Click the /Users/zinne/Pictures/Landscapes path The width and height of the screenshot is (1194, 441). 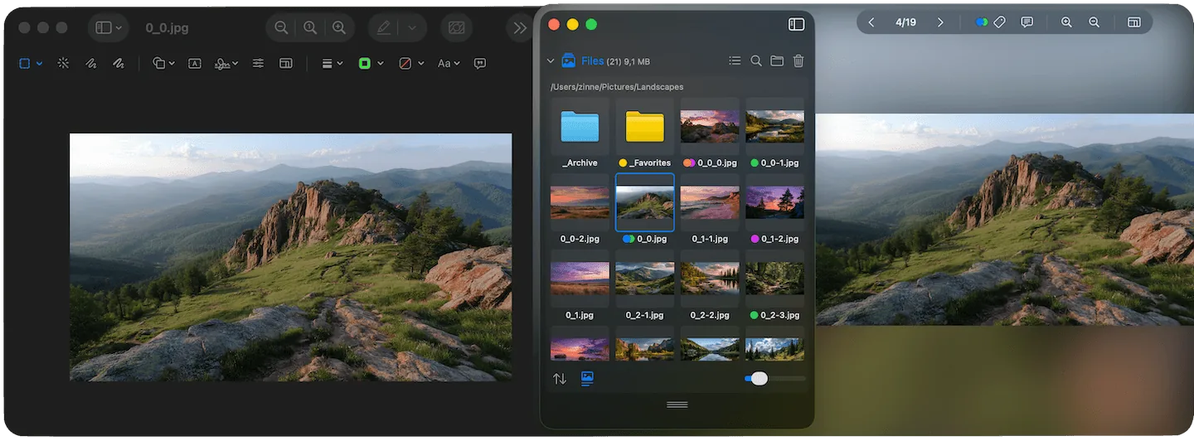click(x=617, y=87)
